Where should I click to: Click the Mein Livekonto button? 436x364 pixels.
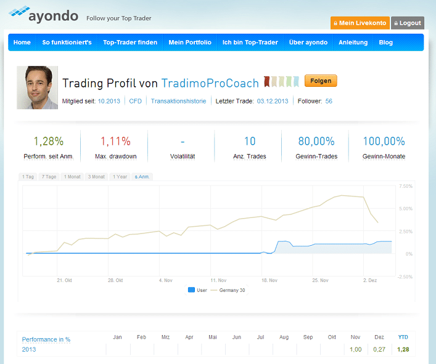click(x=359, y=23)
